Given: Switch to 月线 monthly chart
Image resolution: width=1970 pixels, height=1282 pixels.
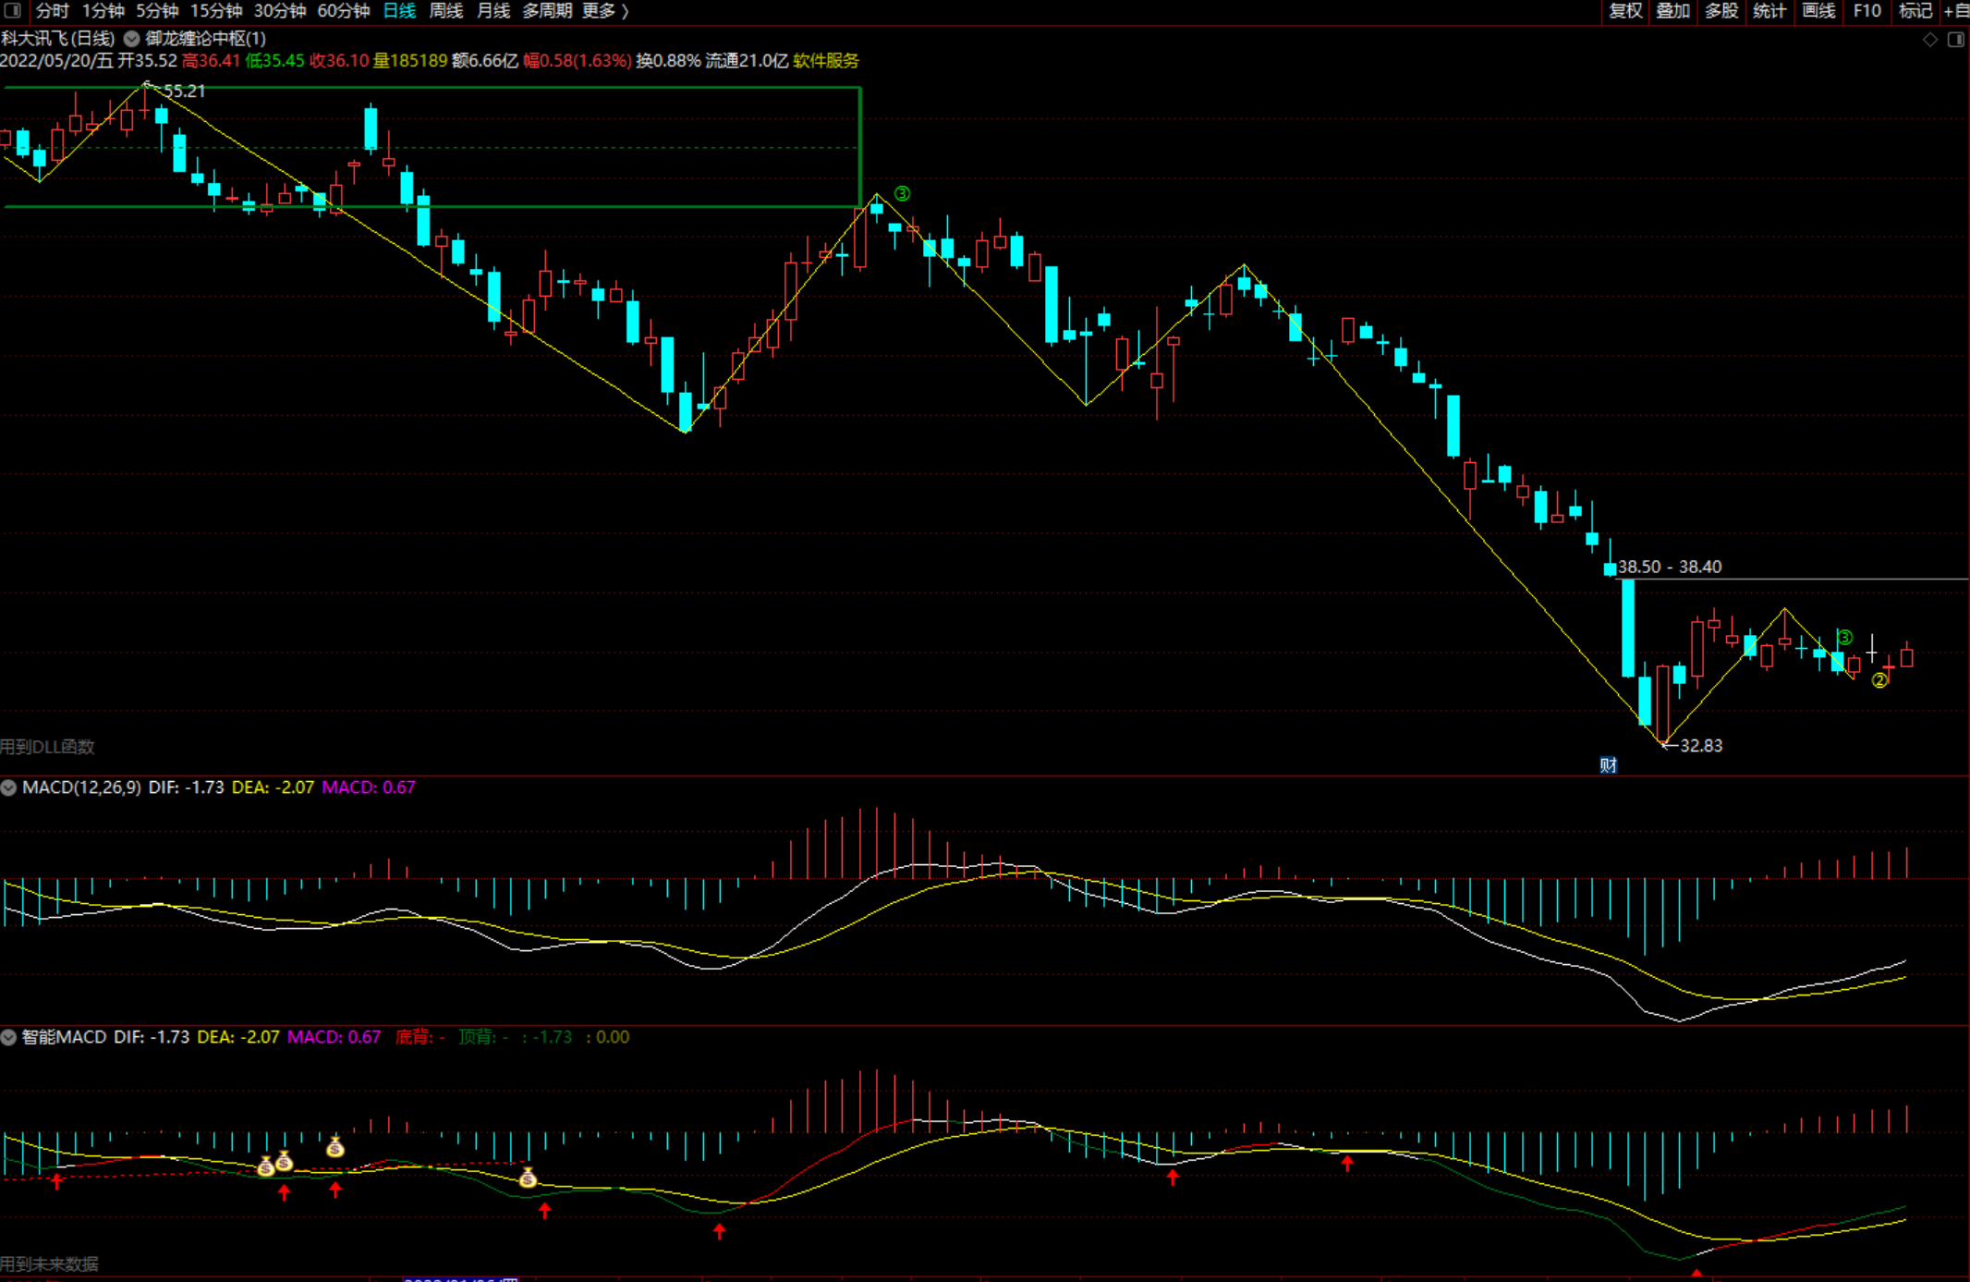Looking at the screenshot, I should click(x=493, y=11).
